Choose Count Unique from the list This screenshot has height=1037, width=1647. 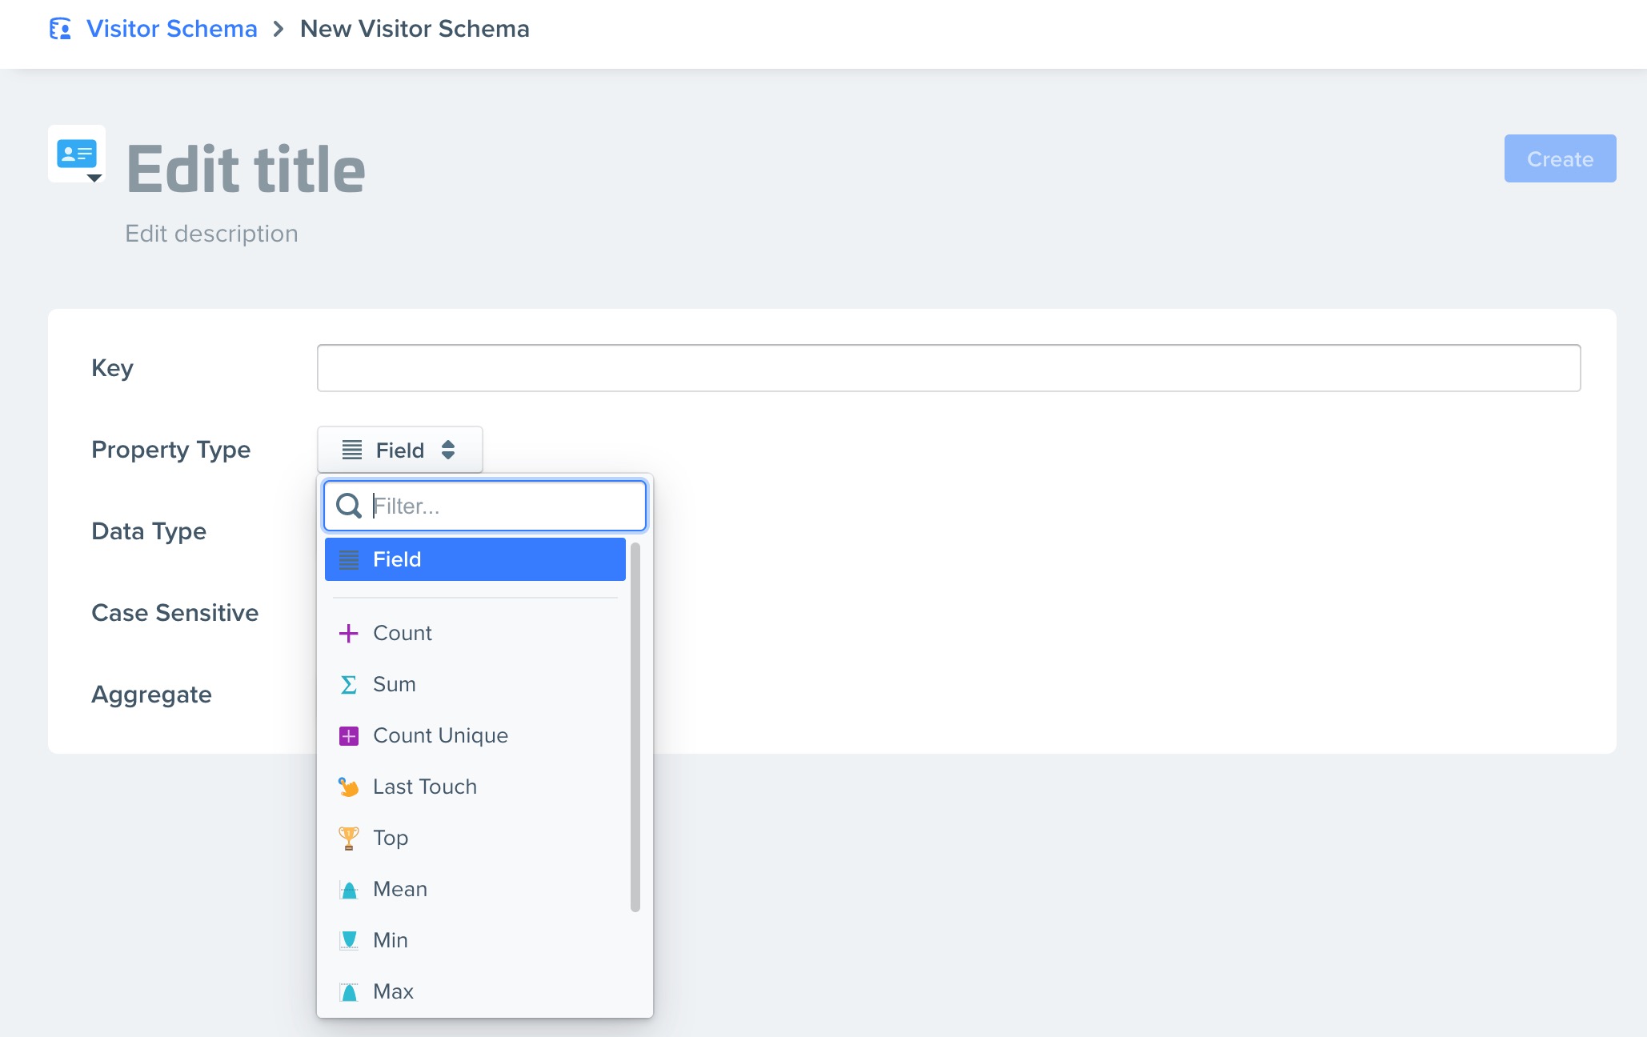(x=440, y=736)
